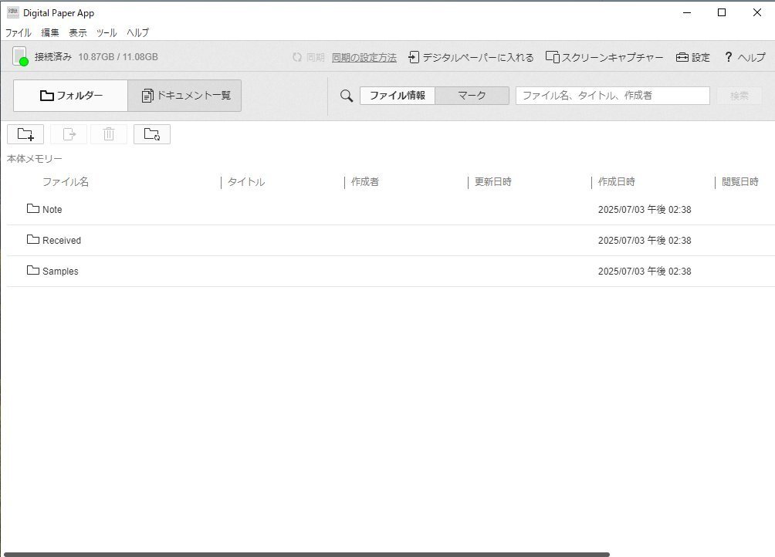Click the new folder icon button
This screenshot has width=775, height=557.
[x=25, y=134]
